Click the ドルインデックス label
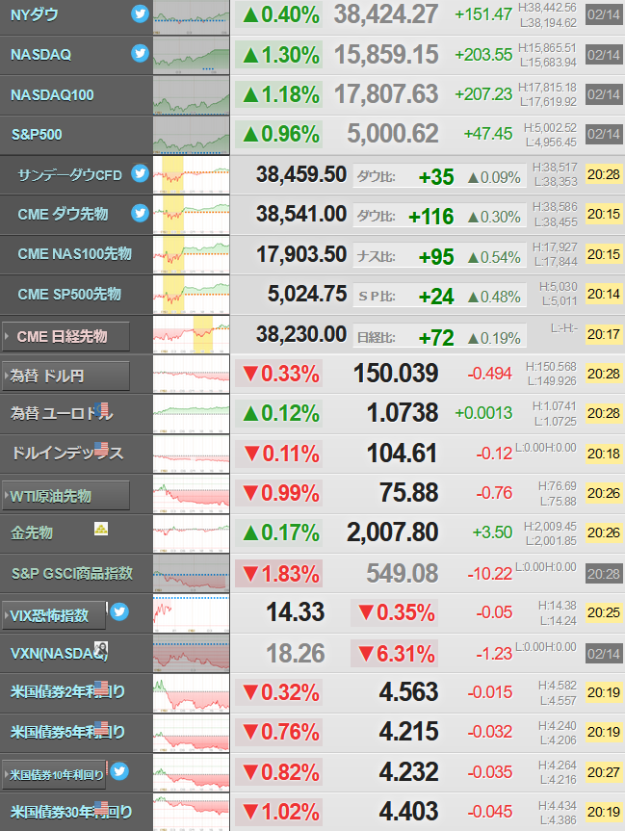The width and height of the screenshot is (625, 831). (x=67, y=454)
